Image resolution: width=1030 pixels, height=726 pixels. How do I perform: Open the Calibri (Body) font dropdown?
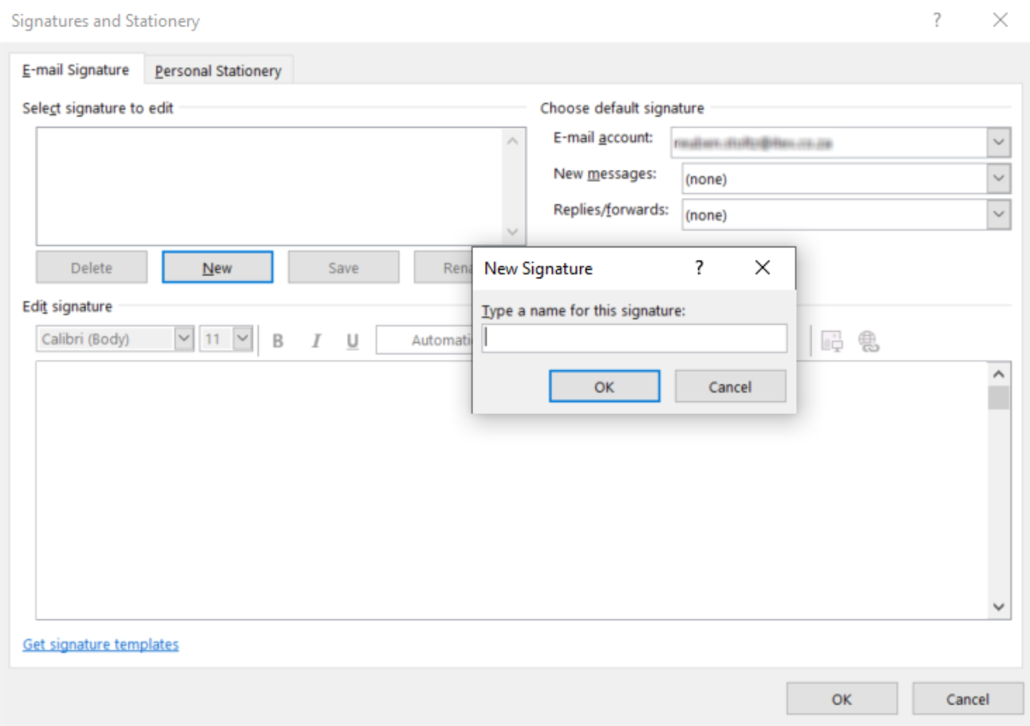[x=114, y=340]
